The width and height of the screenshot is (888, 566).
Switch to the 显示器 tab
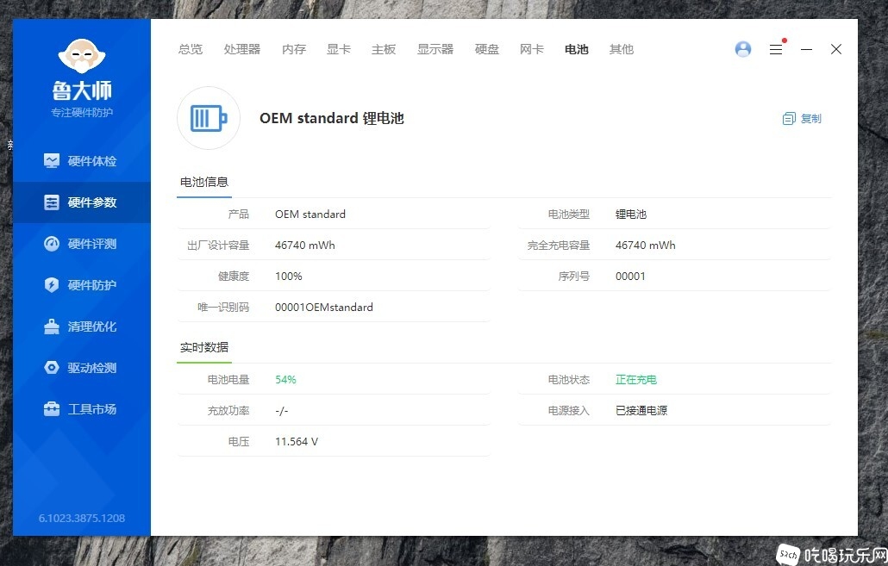click(435, 49)
